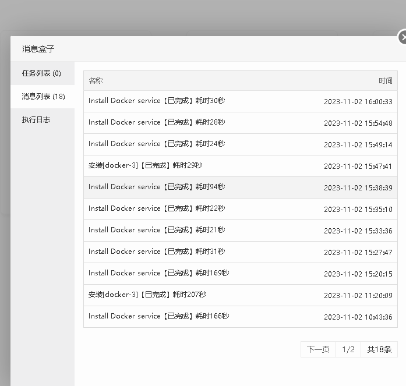Click timestamp 2023-11-02 15:47:41
Viewport: 406px width, 386px height.
click(x=358, y=166)
